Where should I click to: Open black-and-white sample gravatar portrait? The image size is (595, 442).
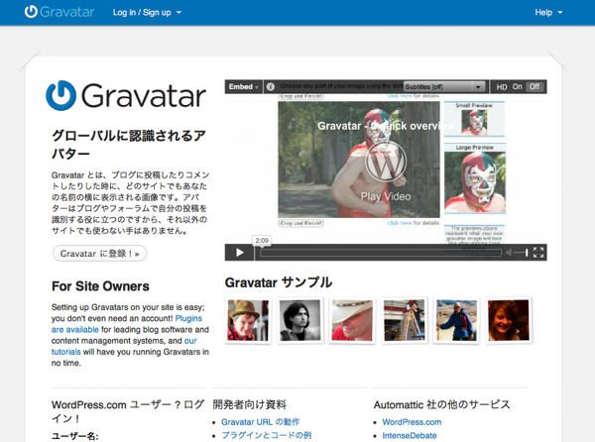pos(300,321)
